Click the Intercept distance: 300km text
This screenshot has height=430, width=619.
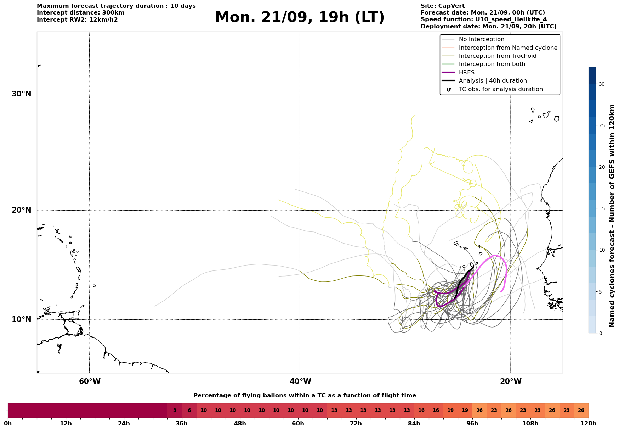point(81,13)
